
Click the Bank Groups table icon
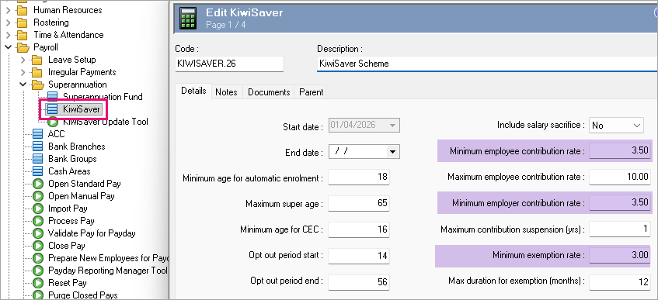tap(38, 159)
